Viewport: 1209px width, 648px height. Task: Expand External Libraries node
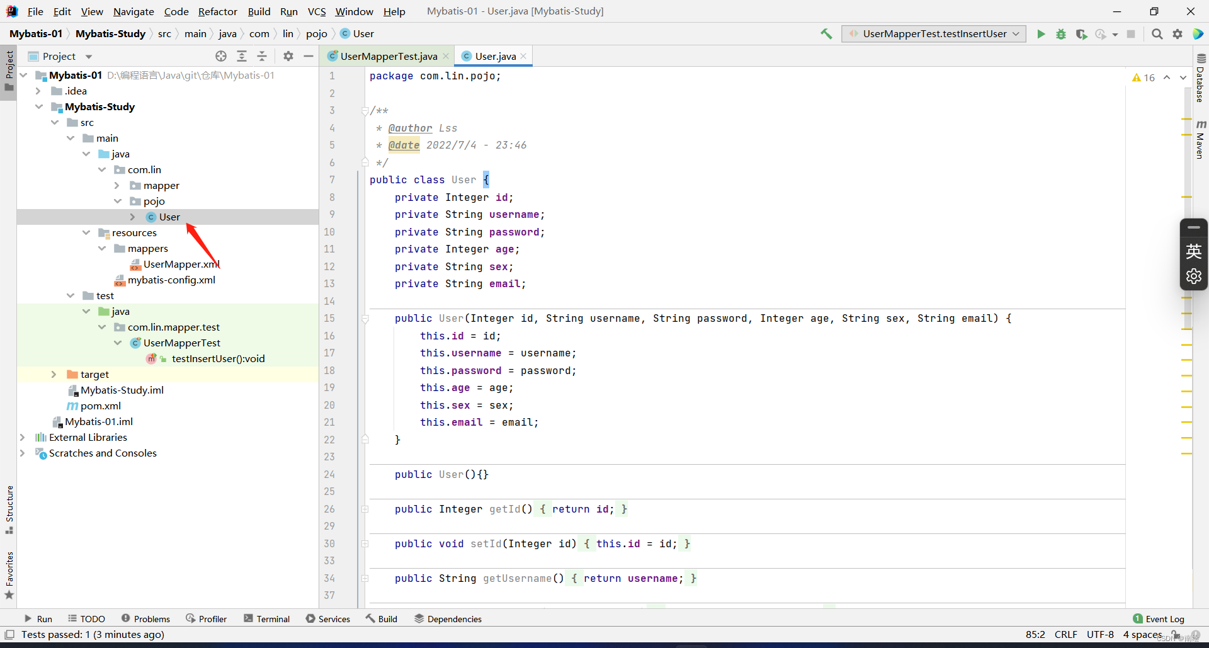point(23,437)
